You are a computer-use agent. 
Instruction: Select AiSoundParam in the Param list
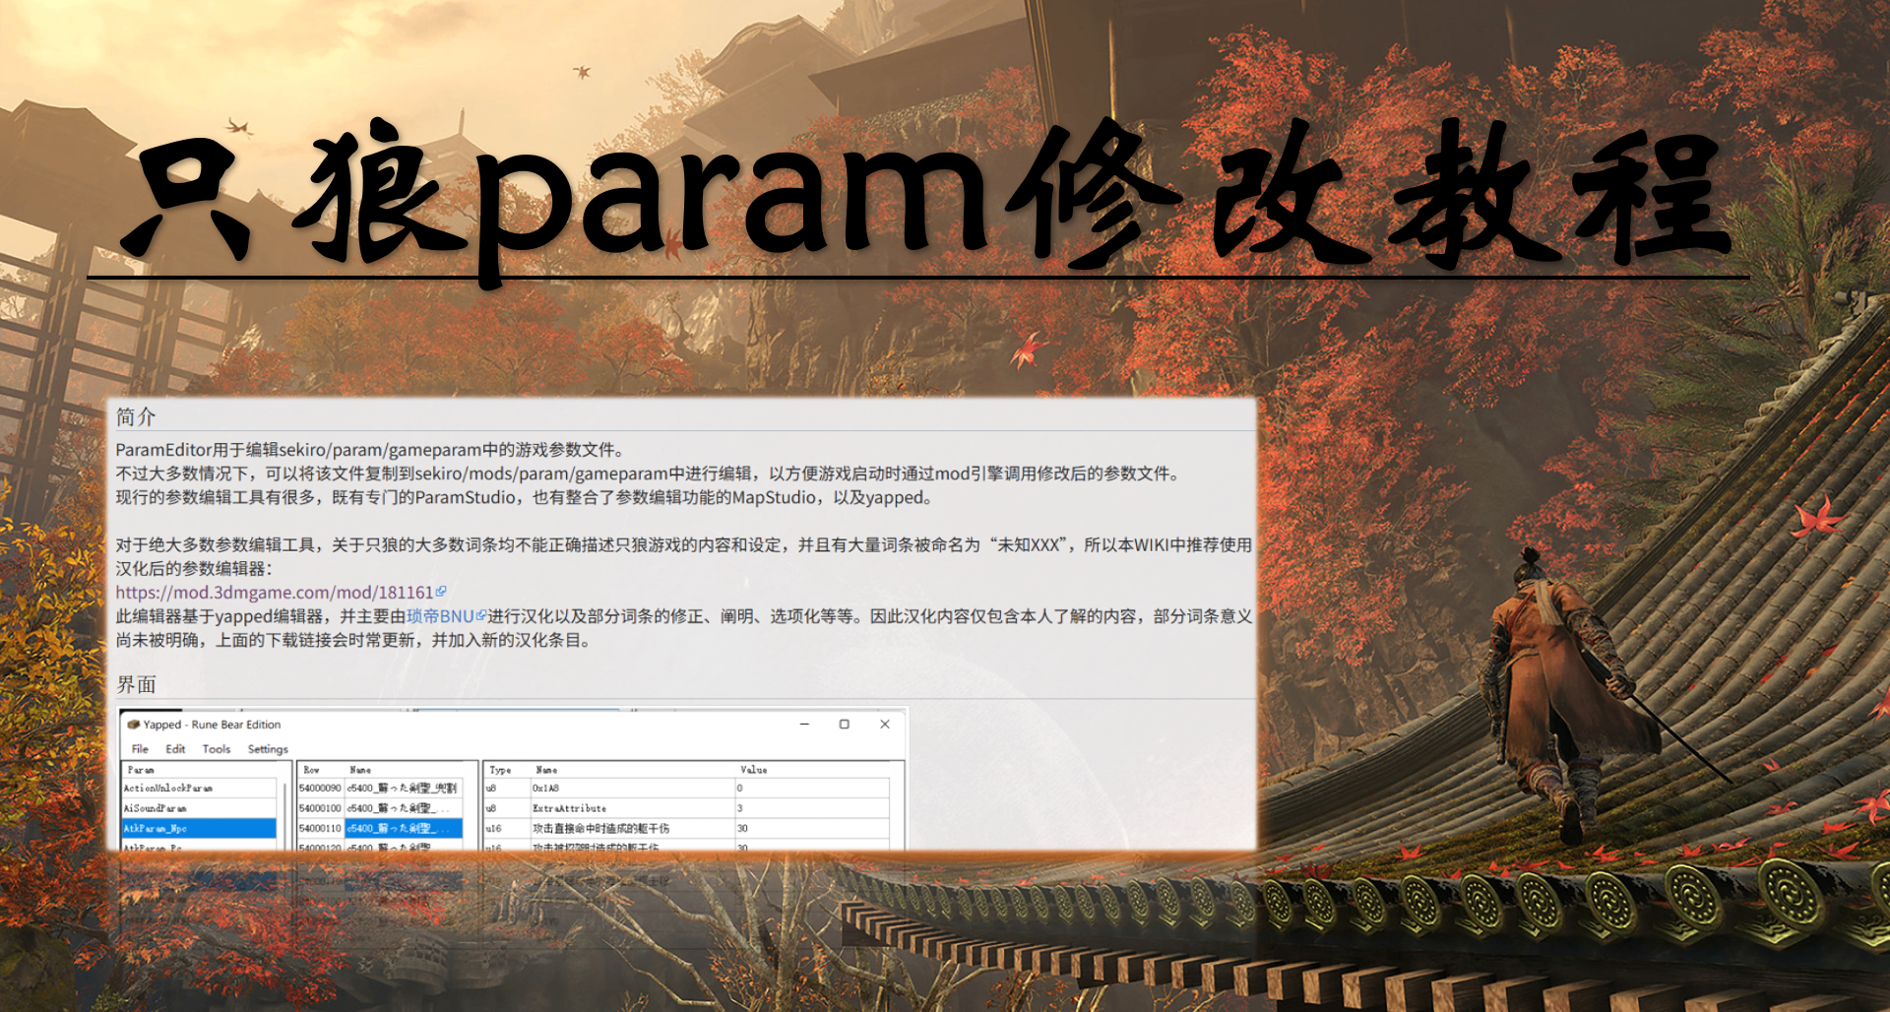(199, 808)
